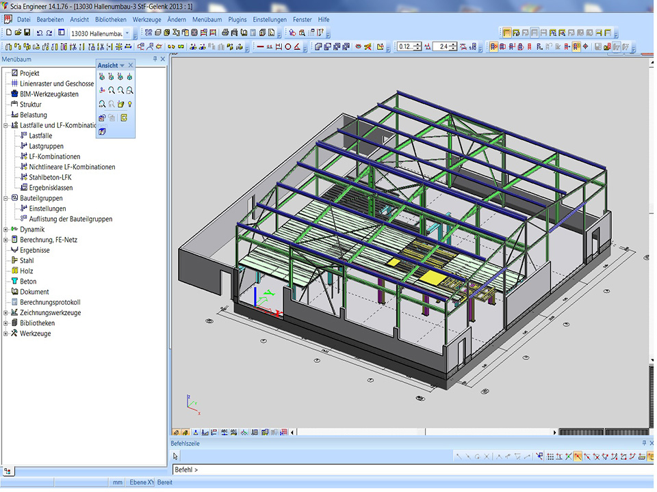Image resolution: width=657 pixels, height=492 pixels.
Task: Pin the Menübaum panel with pushpin
Action: coord(155,59)
